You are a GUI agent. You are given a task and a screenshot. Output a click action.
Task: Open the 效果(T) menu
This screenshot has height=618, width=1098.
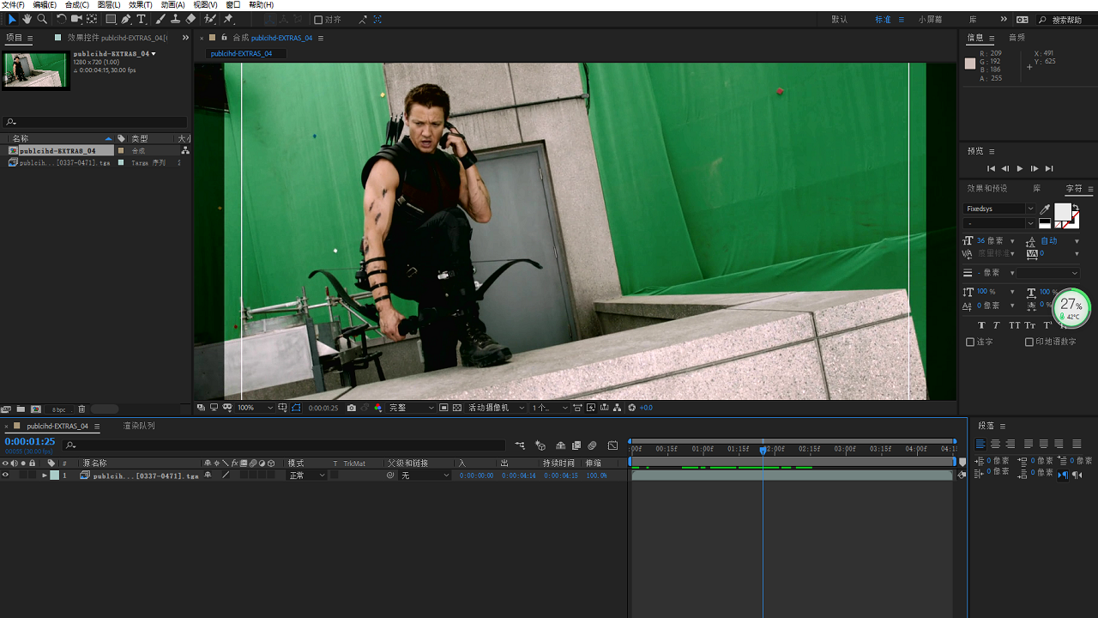tap(141, 4)
